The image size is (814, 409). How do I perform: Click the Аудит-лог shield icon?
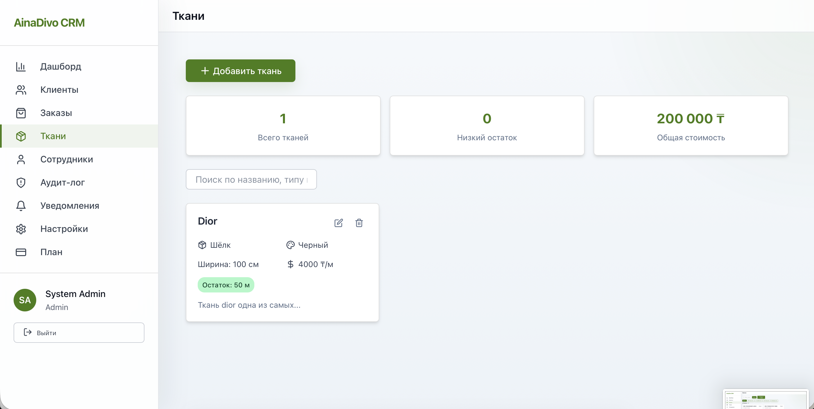(21, 183)
